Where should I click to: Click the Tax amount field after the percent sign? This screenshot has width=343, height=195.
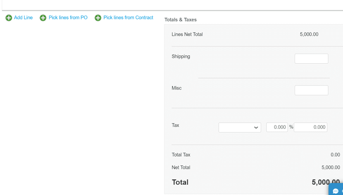coord(310,127)
